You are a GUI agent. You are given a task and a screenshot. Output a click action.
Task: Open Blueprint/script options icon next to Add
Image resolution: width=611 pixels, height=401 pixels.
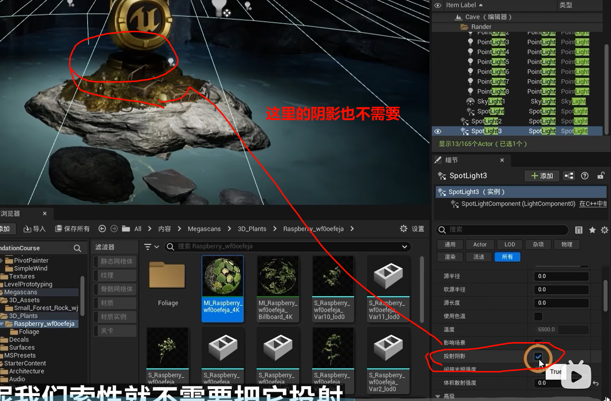(x=569, y=176)
